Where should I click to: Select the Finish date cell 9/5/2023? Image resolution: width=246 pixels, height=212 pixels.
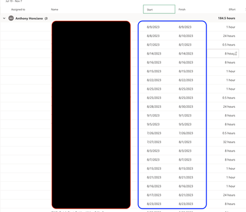pos(185,125)
